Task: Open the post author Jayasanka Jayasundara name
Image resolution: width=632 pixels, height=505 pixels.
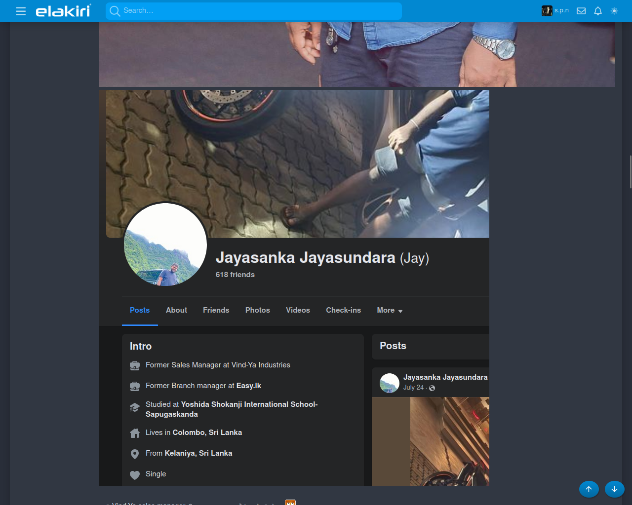Action: pos(445,377)
